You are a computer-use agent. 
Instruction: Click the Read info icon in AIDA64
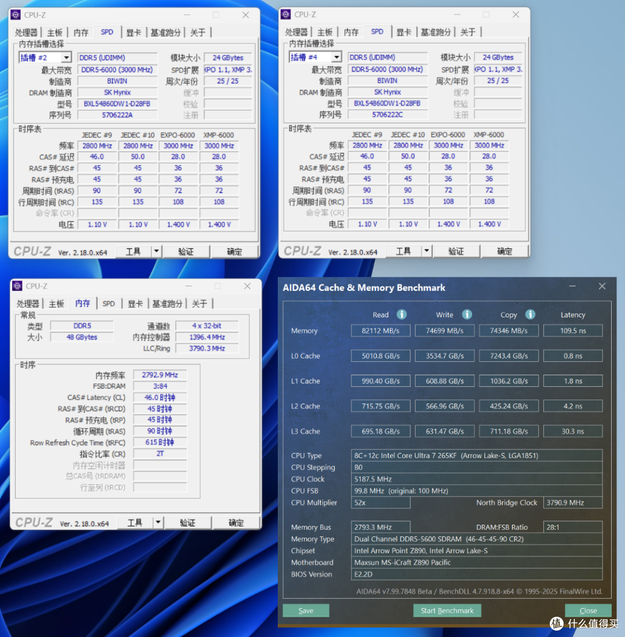click(x=402, y=314)
